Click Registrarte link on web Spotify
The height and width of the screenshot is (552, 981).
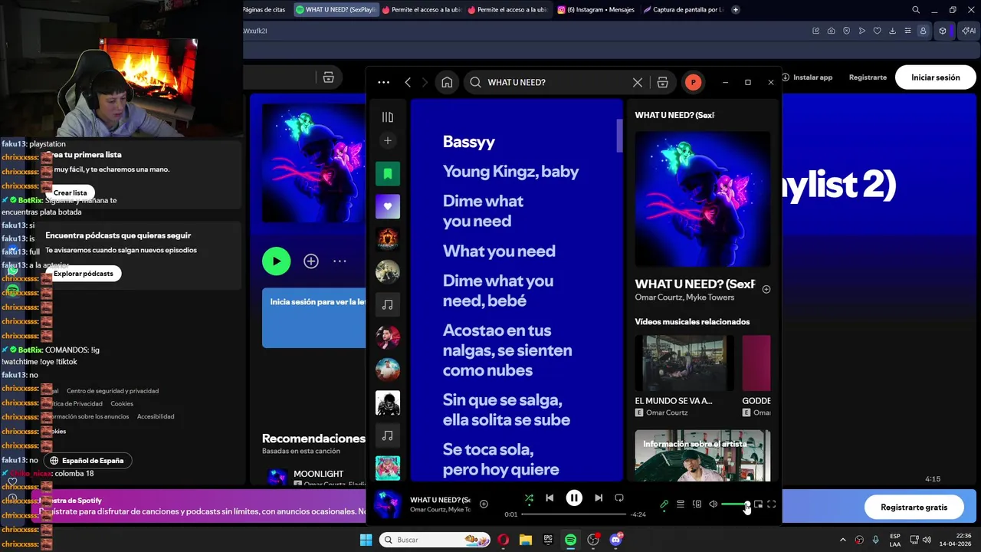[x=868, y=77]
